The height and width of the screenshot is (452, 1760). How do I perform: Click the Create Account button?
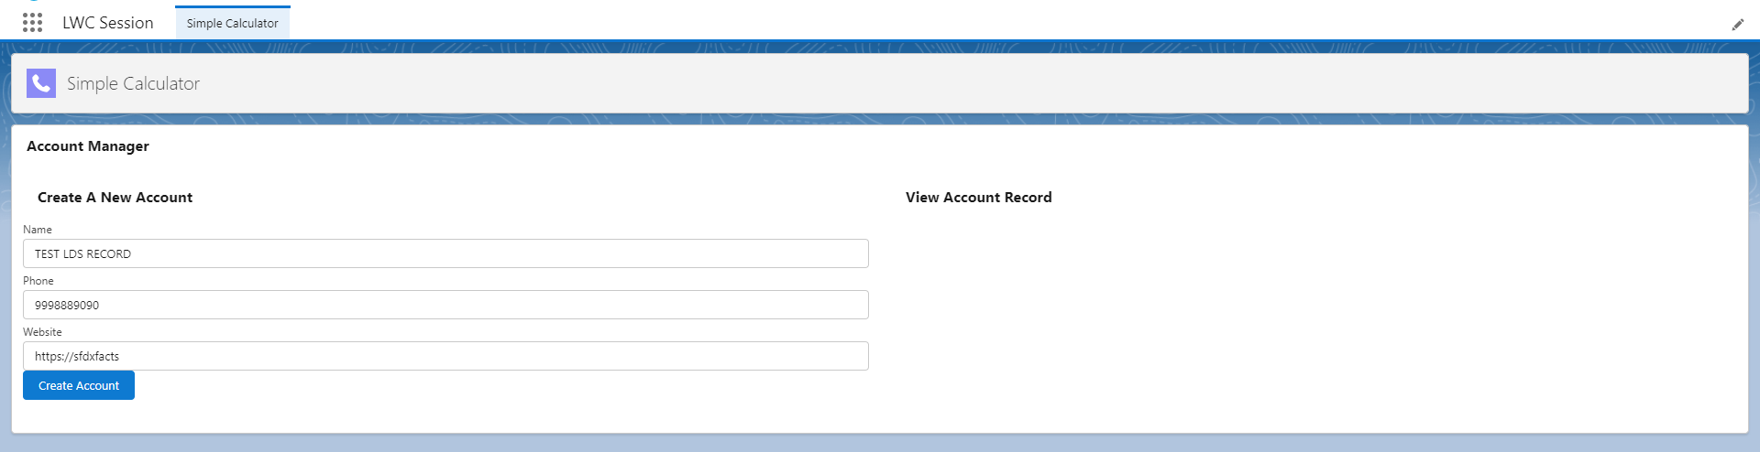pos(79,385)
